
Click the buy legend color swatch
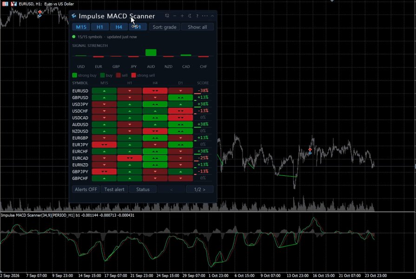coord(102,75)
